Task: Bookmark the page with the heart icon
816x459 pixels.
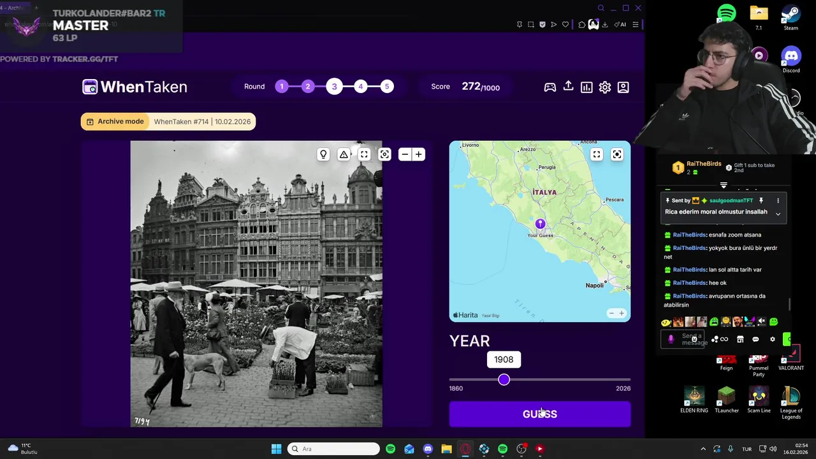Action: [x=565, y=25]
